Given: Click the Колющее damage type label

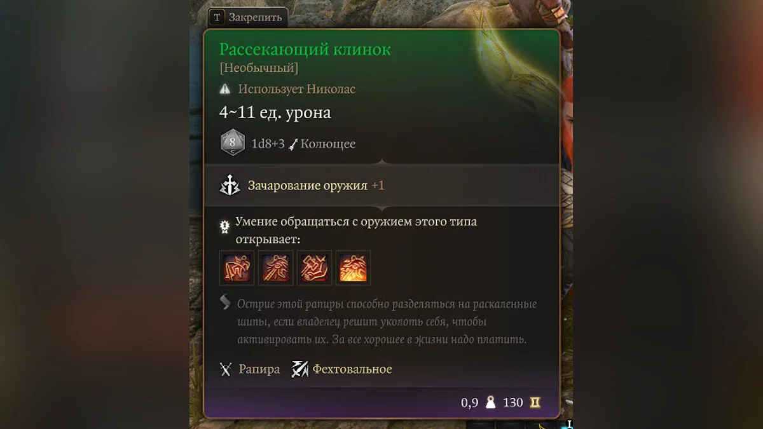Looking at the screenshot, I should pyautogui.click(x=328, y=144).
